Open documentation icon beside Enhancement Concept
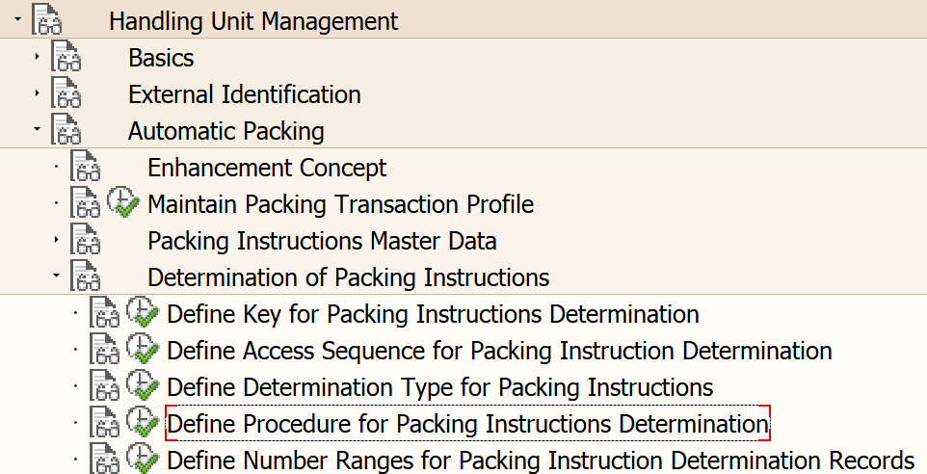Screen dimensions: 927x474 [85, 167]
